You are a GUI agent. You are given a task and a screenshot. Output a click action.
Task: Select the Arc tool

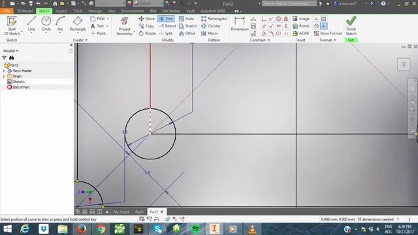click(60, 23)
